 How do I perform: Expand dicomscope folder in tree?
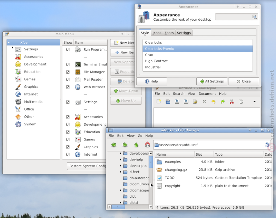[x=120, y=190]
